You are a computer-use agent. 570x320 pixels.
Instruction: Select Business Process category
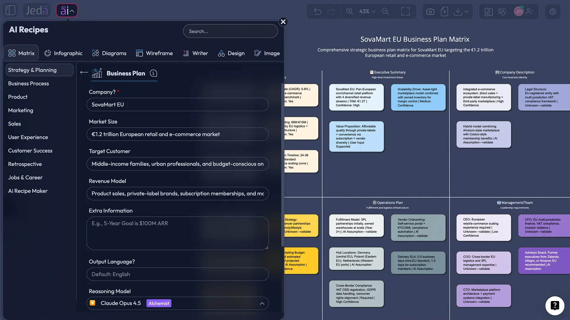[x=28, y=84]
